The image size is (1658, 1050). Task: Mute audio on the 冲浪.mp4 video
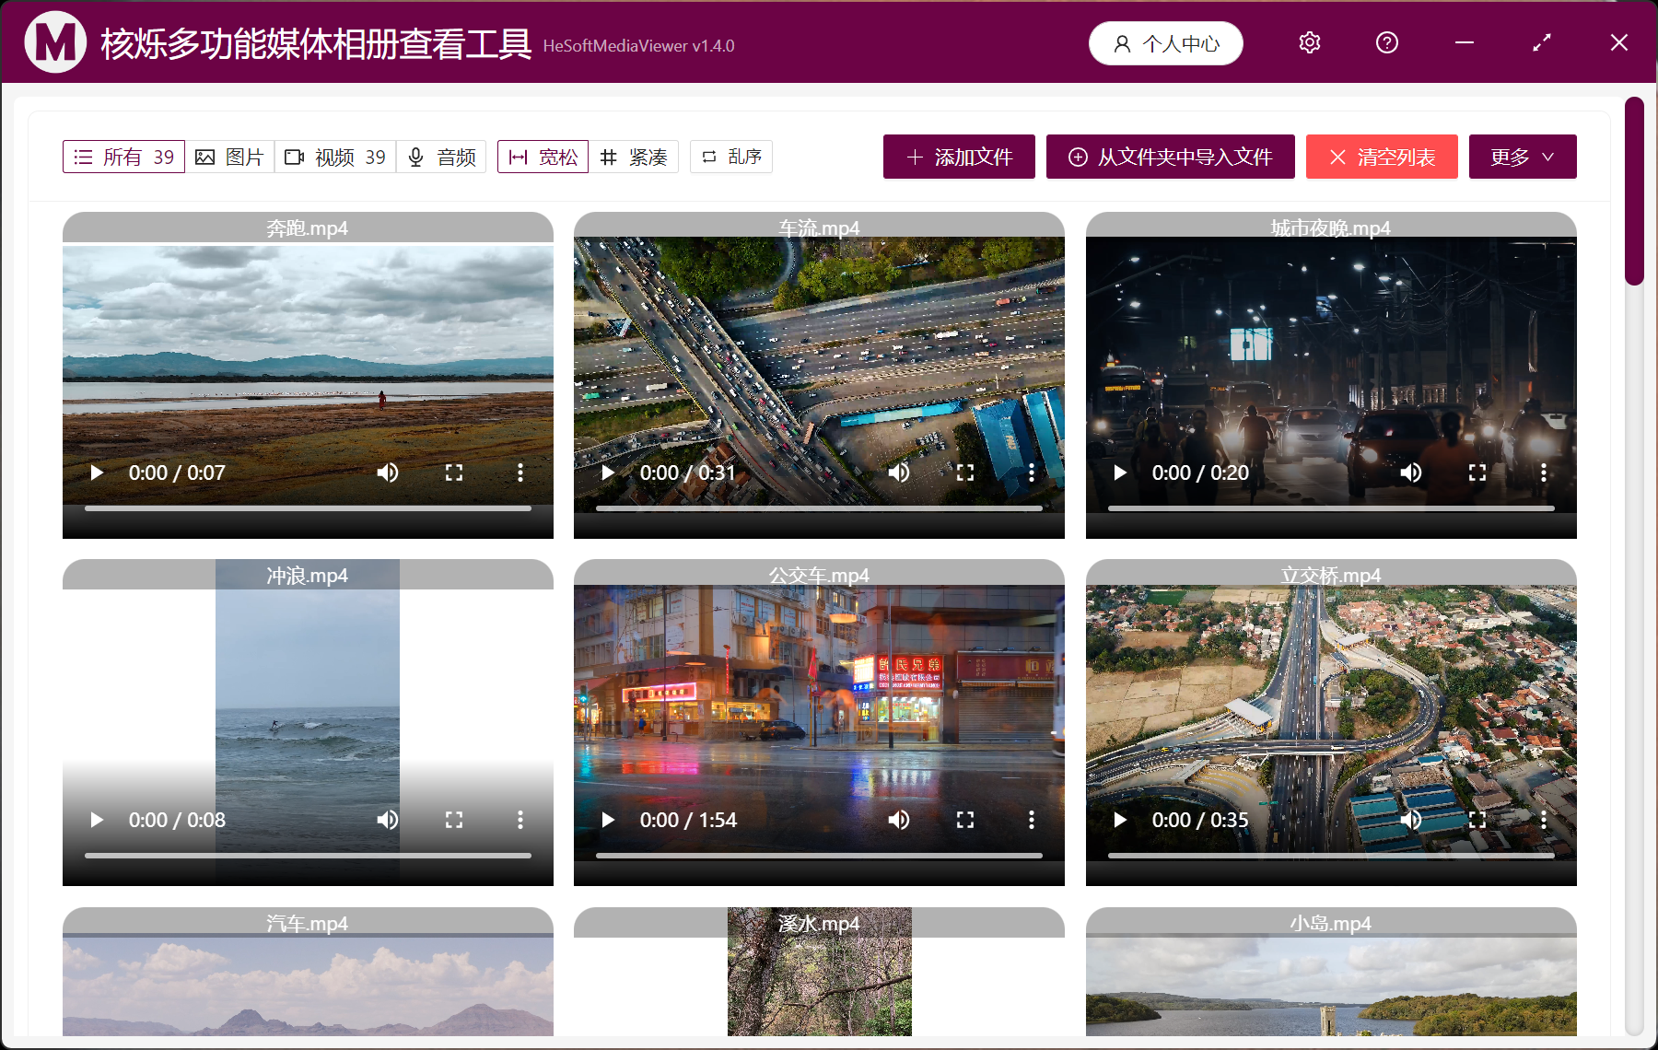pos(388,819)
